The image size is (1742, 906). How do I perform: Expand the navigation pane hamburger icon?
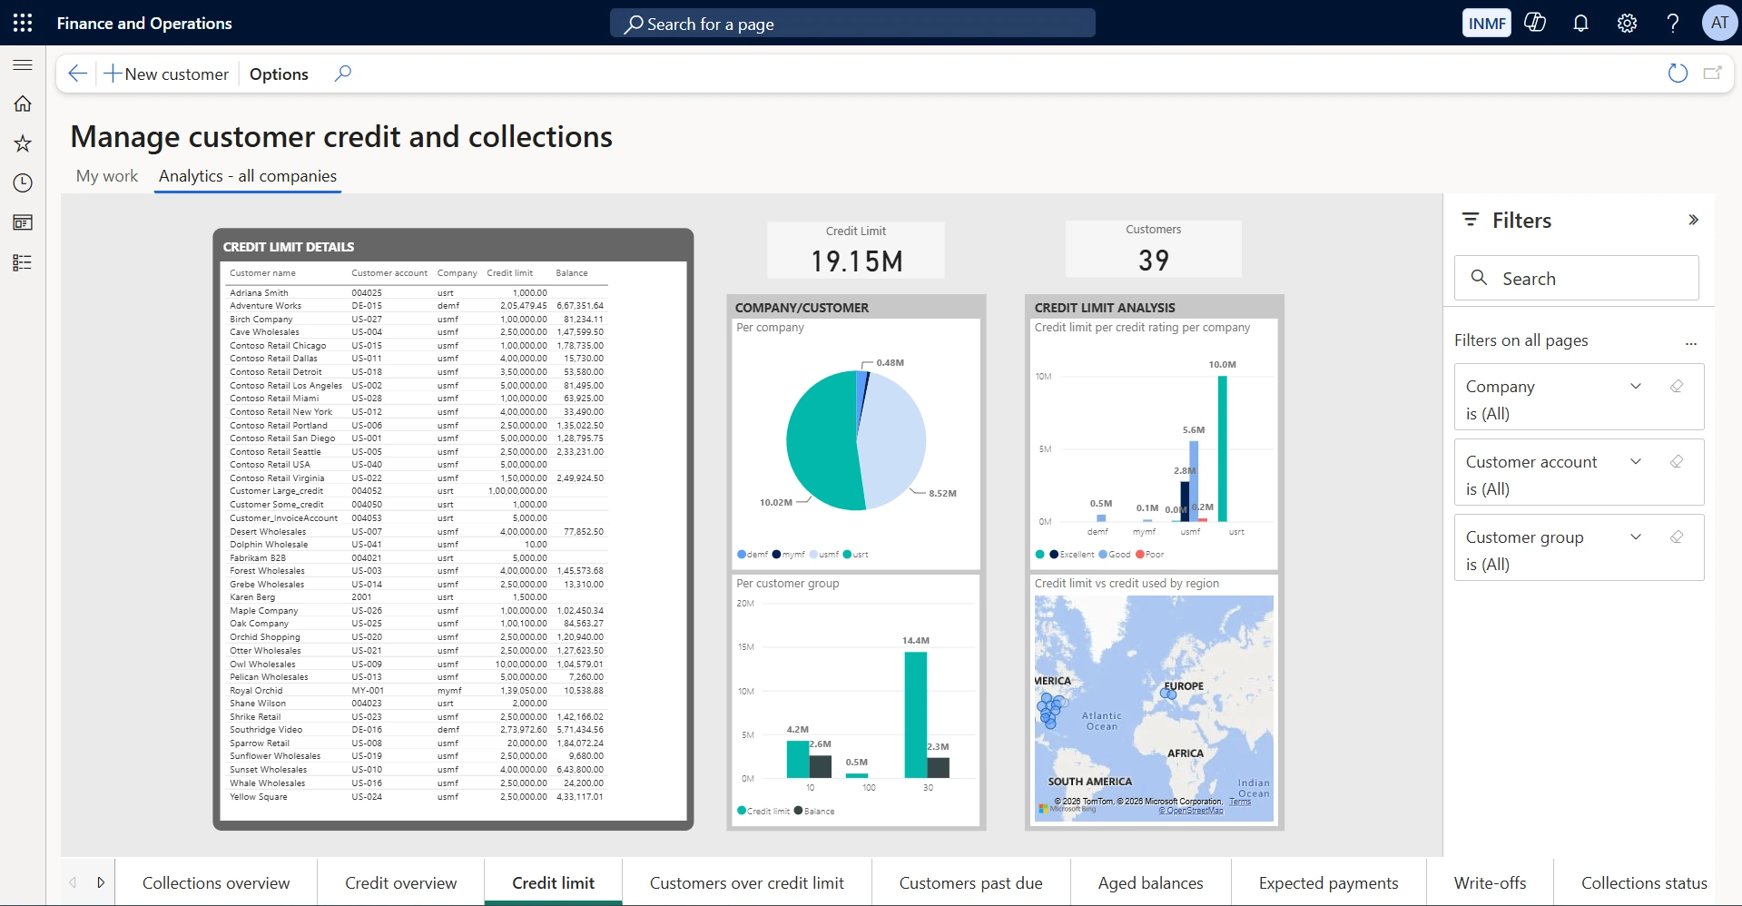click(23, 65)
